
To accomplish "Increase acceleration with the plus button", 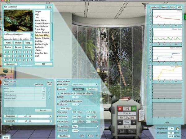I will click(134, 122).
